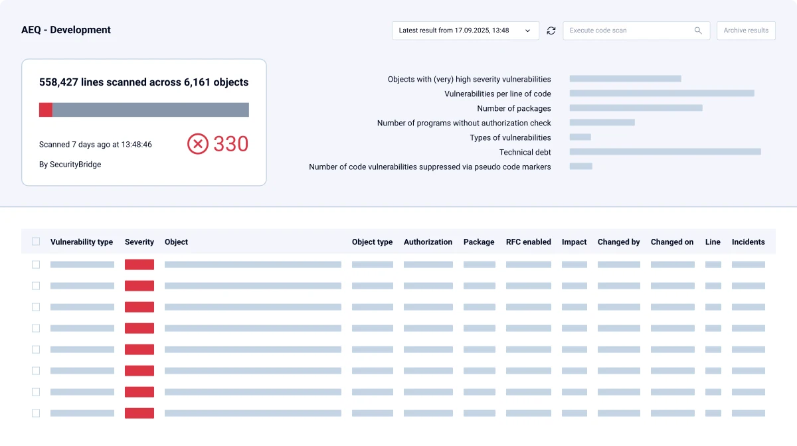Click the Impact column header

coord(575,242)
